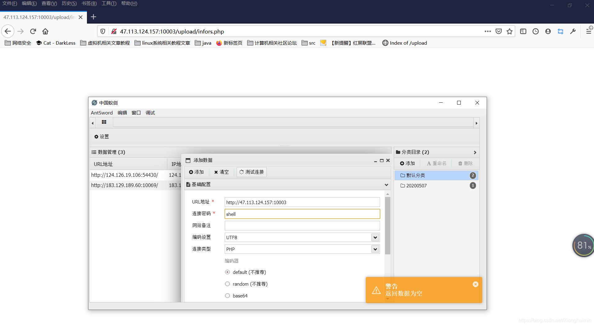
Task: Select the base64 encoder
Action: click(x=227, y=296)
